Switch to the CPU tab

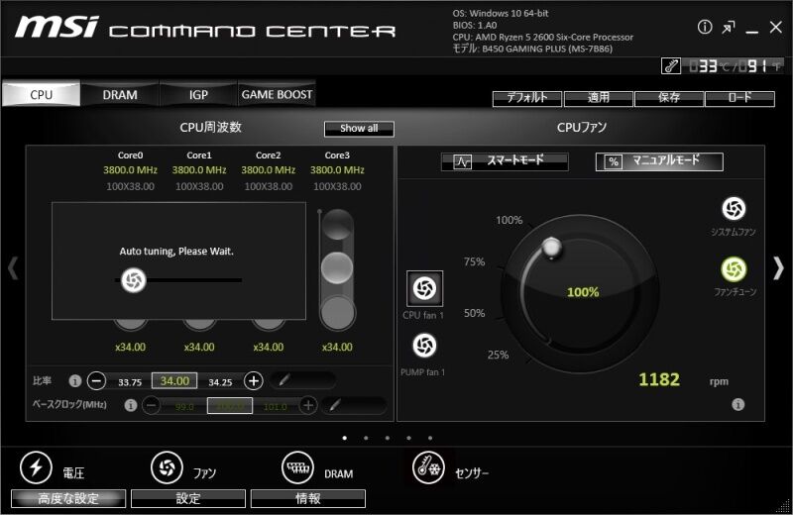[x=41, y=94]
